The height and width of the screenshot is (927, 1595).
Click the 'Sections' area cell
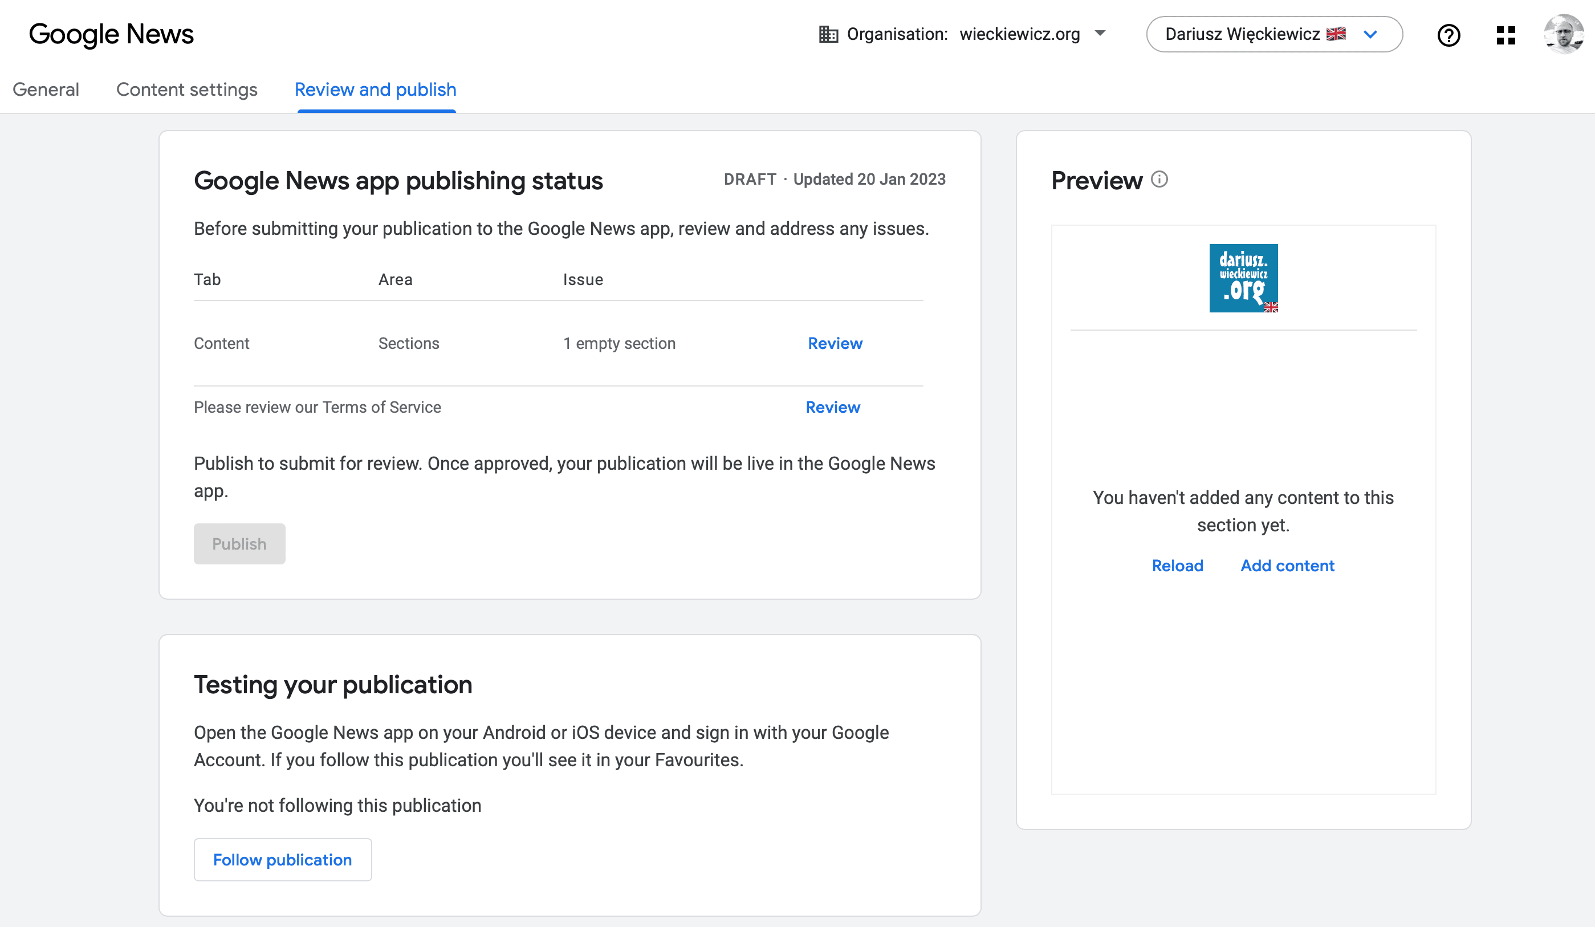point(409,343)
